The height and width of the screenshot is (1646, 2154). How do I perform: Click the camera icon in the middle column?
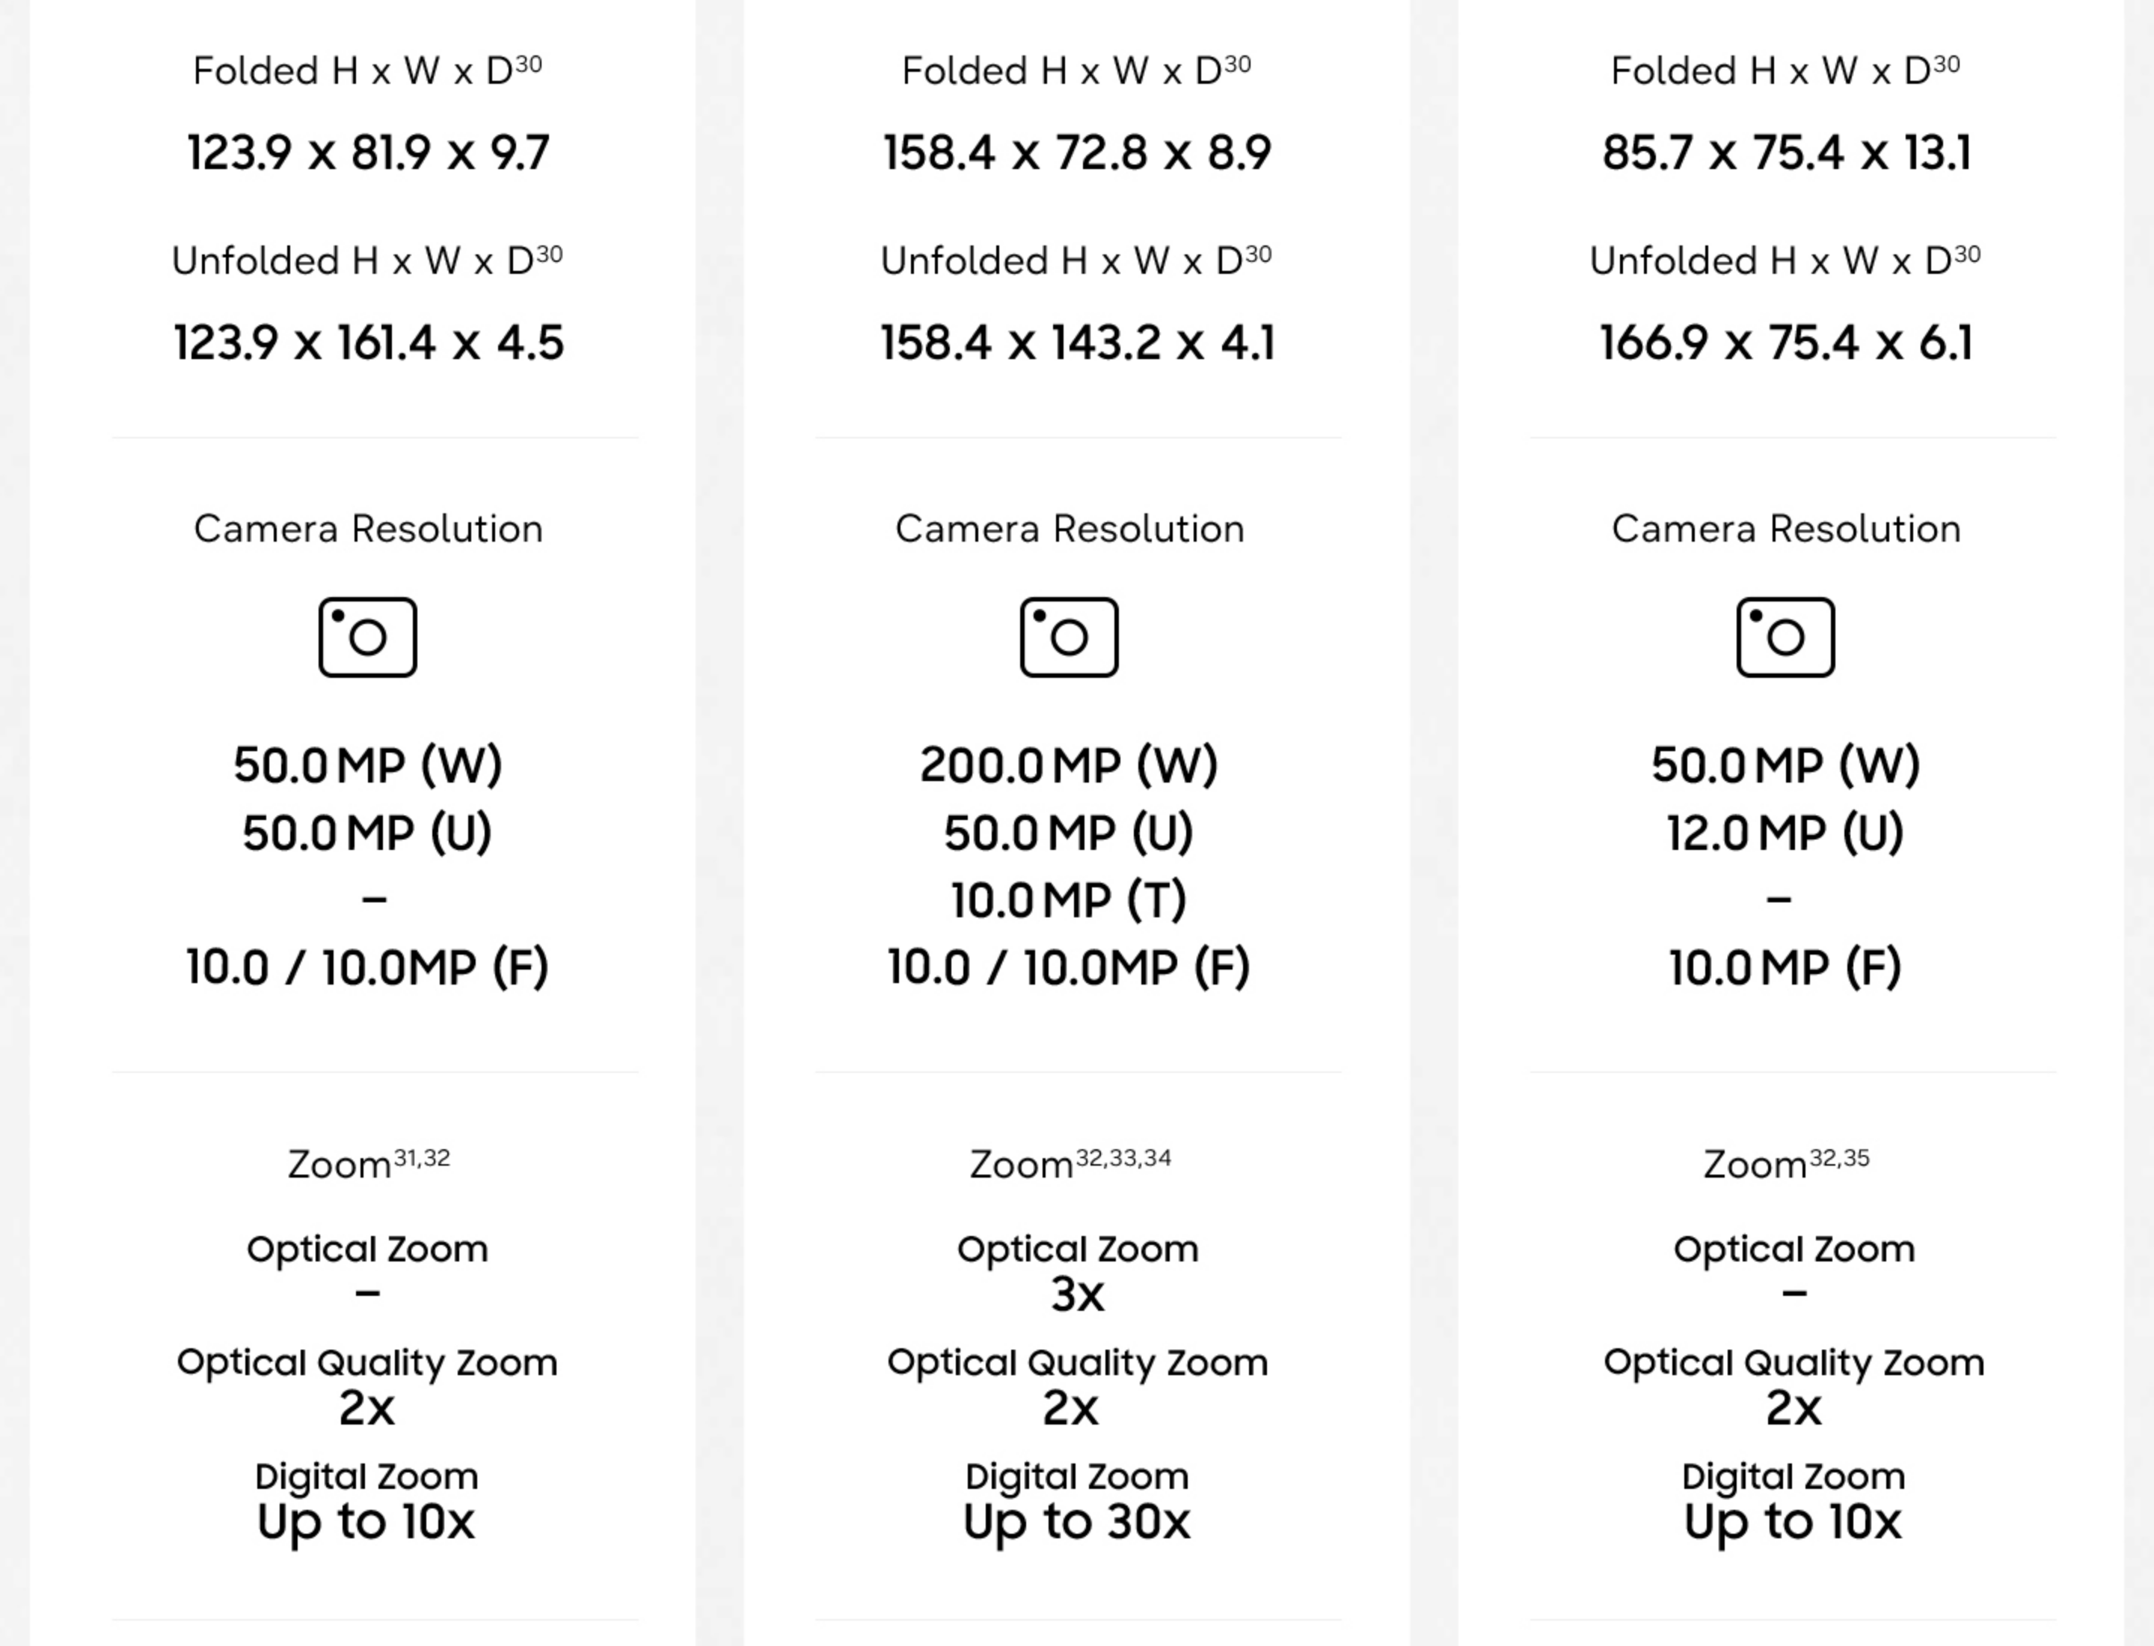coord(1069,637)
